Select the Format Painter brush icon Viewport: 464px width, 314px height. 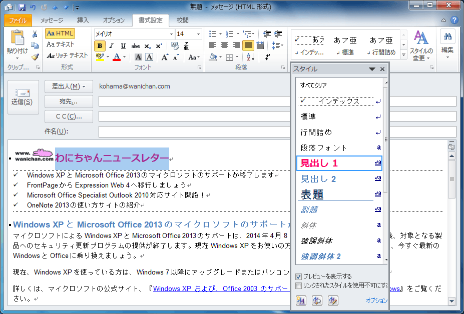click(x=35, y=57)
